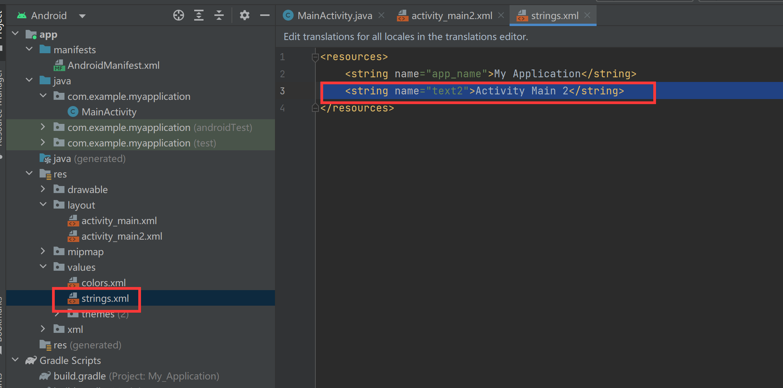This screenshot has height=388, width=783.
Task: Open the Android view dropdown
Action: (82, 16)
